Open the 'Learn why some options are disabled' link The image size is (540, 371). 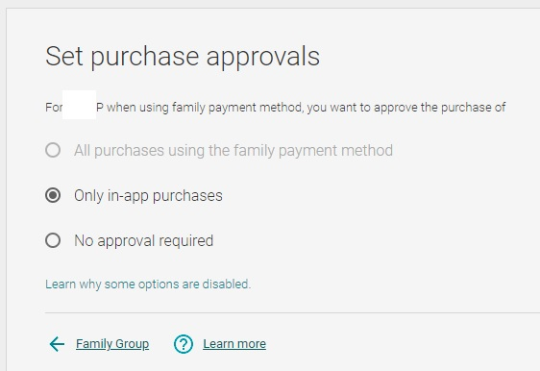pos(148,284)
